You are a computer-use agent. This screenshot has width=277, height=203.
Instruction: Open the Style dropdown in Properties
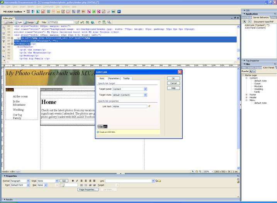click(57, 181)
